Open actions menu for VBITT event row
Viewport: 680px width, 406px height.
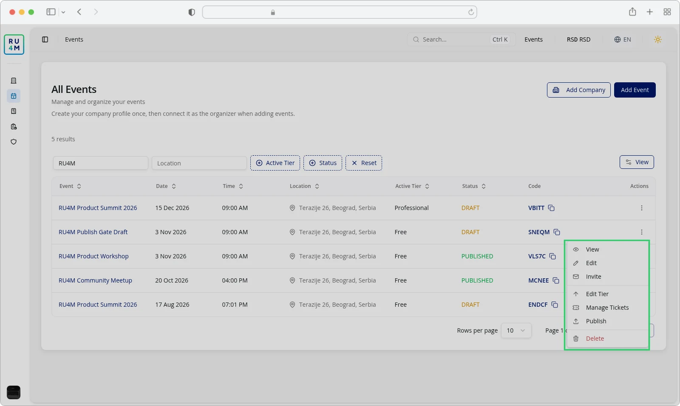tap(642, 208)
